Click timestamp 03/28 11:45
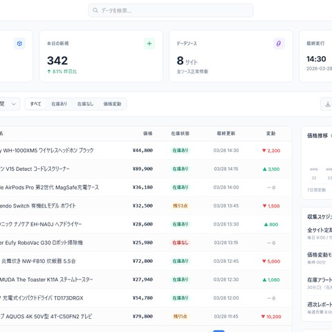The width and height of the screenshot is (332, 332). 226,317
